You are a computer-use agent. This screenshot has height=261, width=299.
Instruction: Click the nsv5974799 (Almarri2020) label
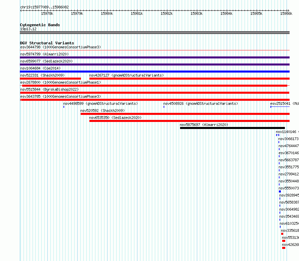(44, 54)
